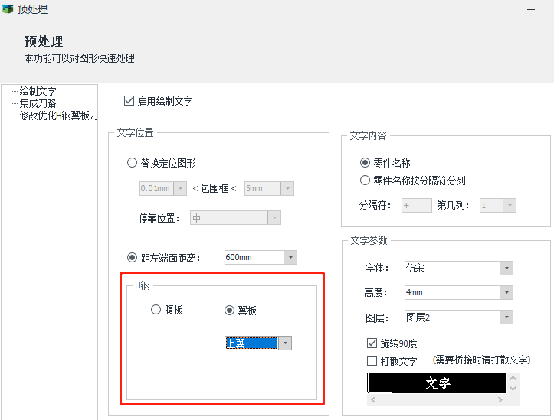The width and height of the screenshot is (554, 420).
Task: Select 修改优化H钢翼板刀 tree entry
Action: coord(58,116)
